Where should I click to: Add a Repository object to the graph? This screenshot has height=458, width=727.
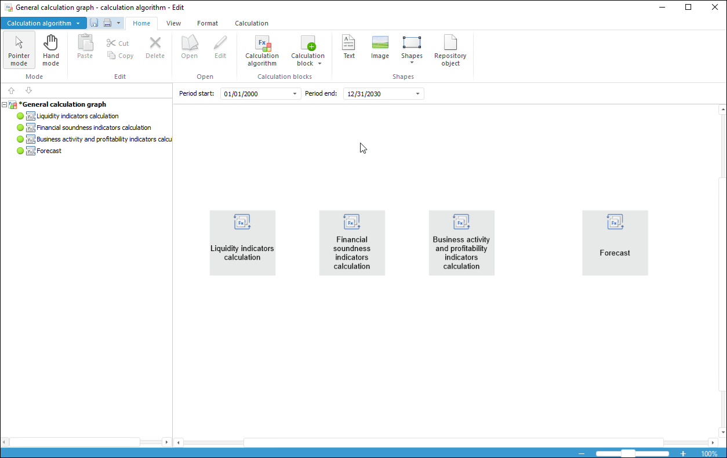[x=450, y=50]
